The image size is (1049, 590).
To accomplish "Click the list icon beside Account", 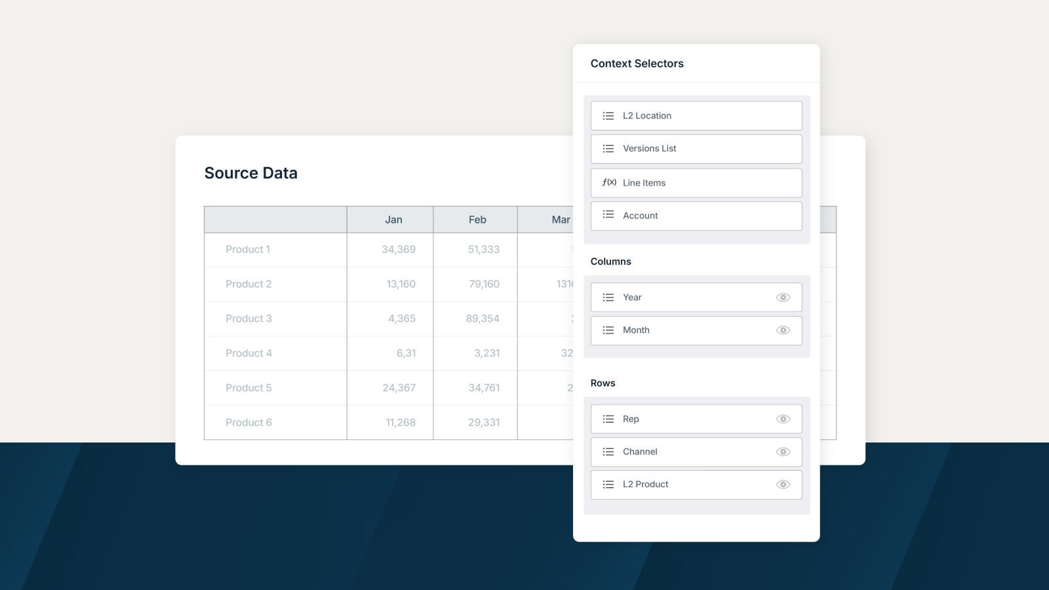I will coord(608,215).
